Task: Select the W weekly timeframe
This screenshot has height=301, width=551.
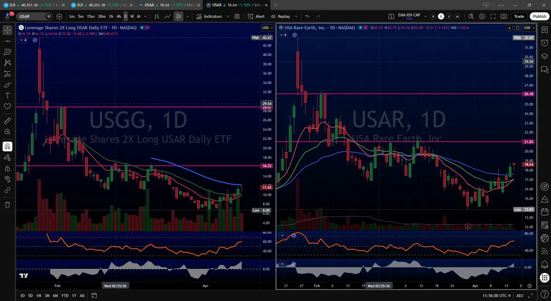Action: (x=132, y=17)
